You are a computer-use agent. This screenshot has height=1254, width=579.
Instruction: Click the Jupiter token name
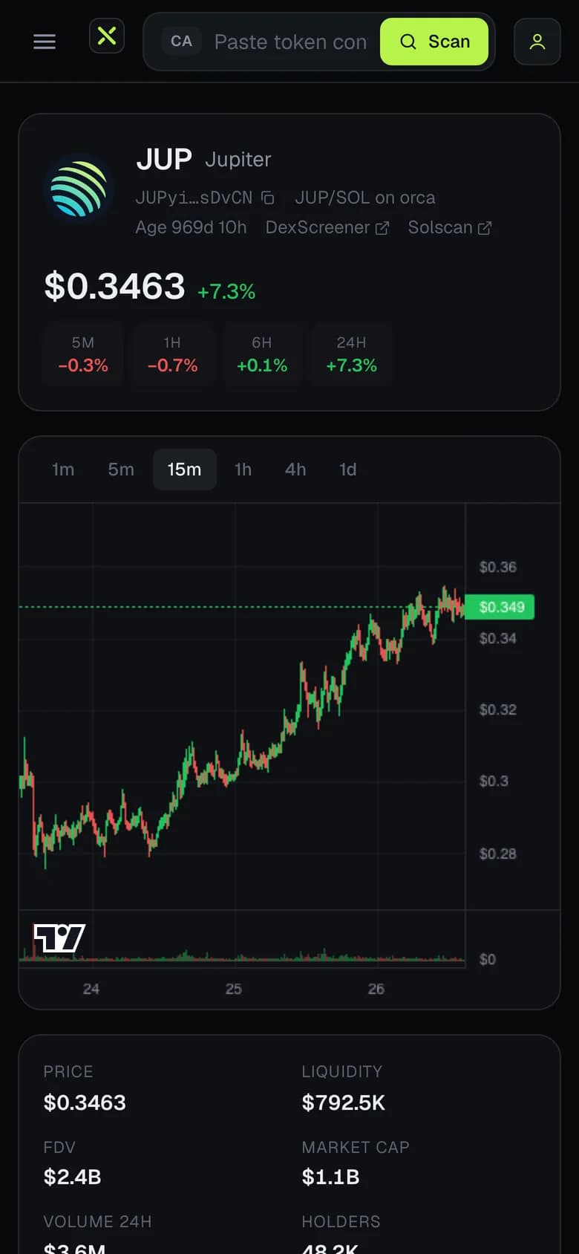coord(238,160)
